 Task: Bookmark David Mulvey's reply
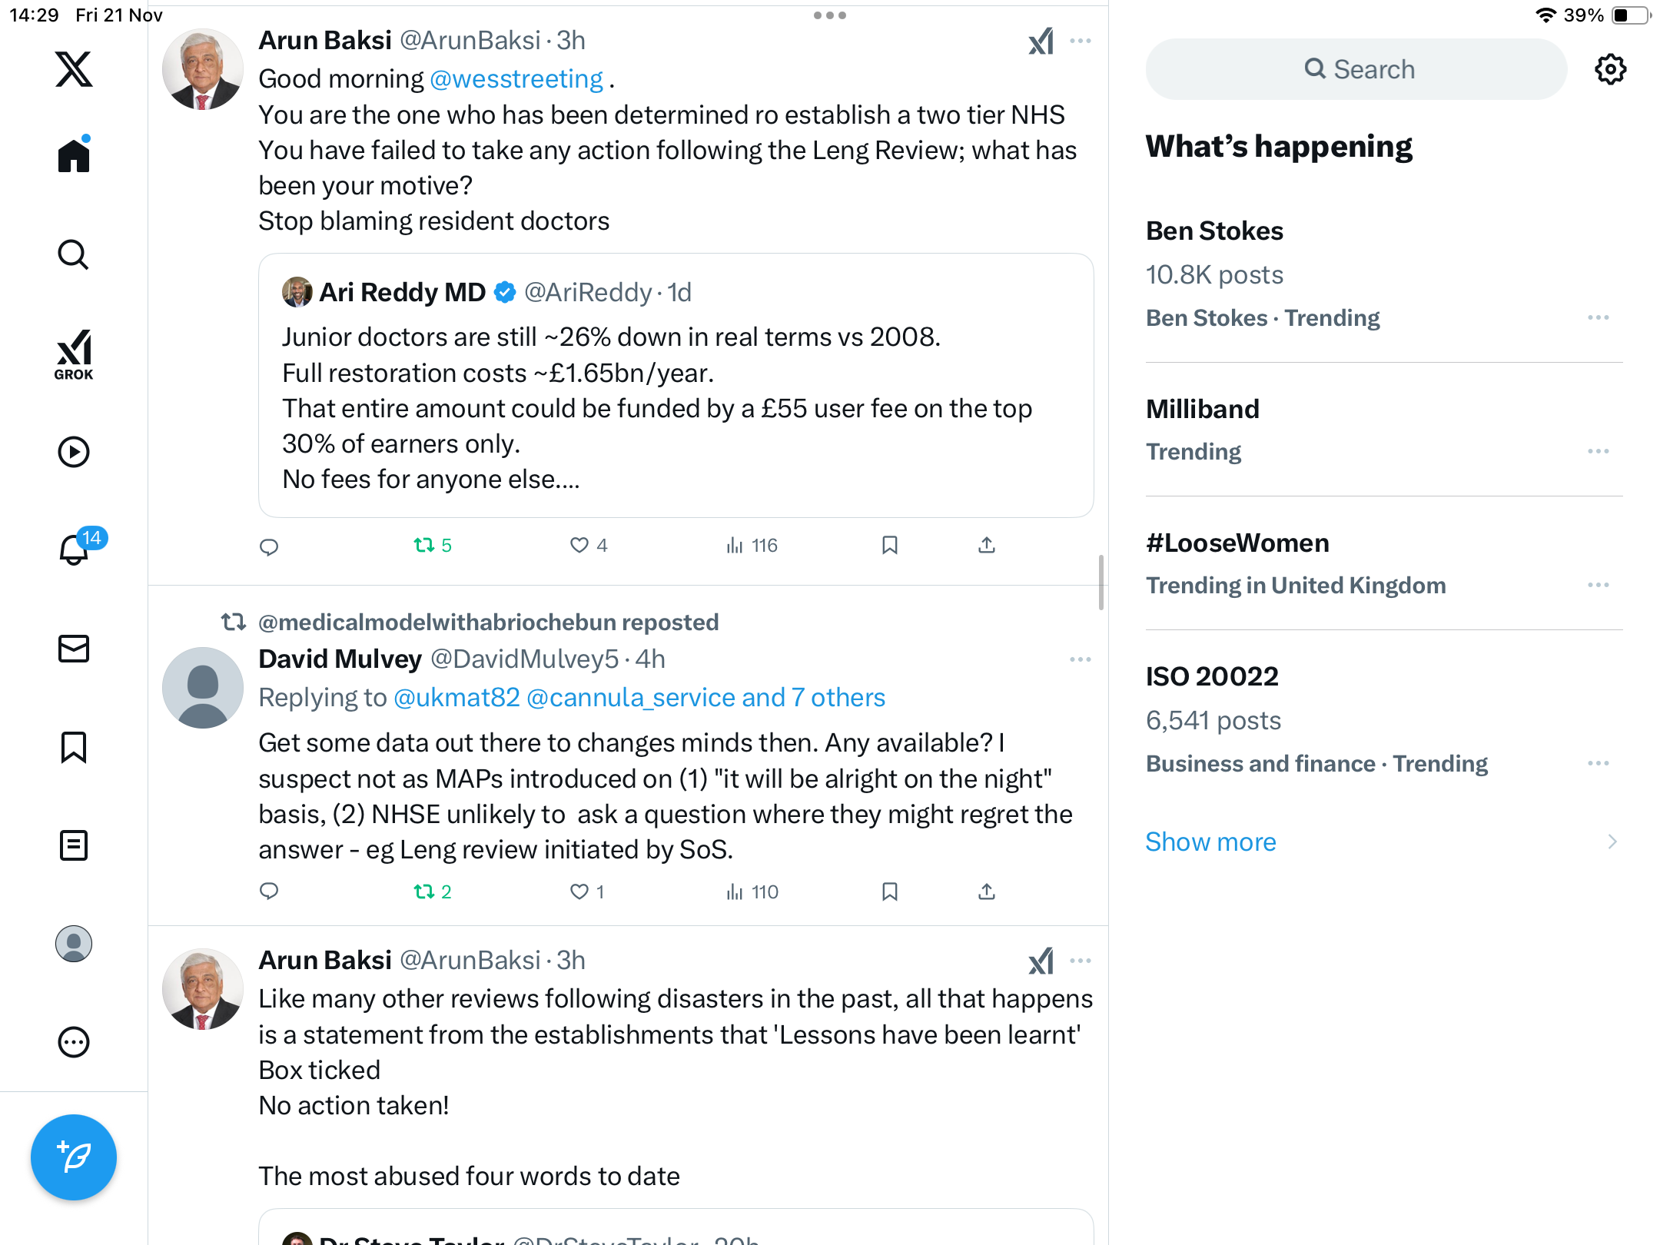click(x=890, y=891)
